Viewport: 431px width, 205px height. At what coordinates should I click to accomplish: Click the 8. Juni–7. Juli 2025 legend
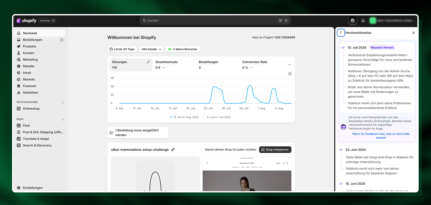click(217, 117)
